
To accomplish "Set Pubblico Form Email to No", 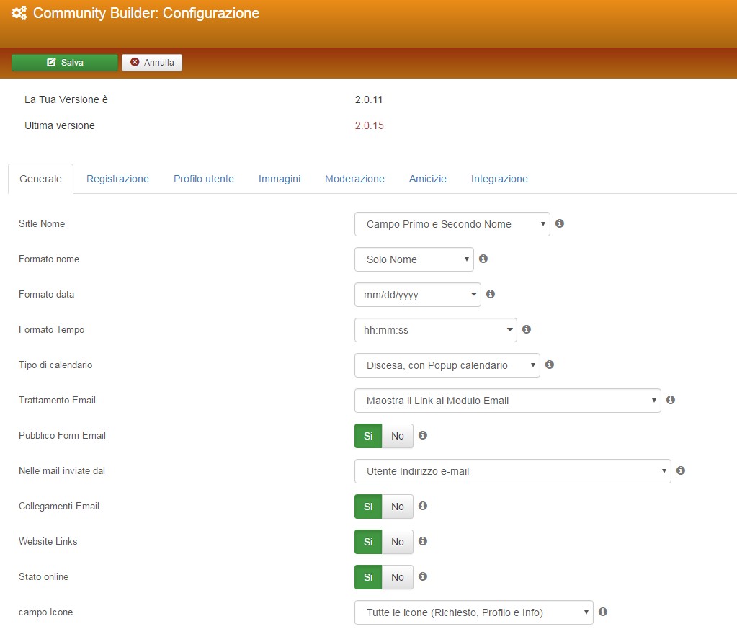I will coord(398,436).
